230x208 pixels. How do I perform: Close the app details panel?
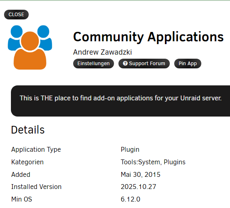click(x=16, y=15)
